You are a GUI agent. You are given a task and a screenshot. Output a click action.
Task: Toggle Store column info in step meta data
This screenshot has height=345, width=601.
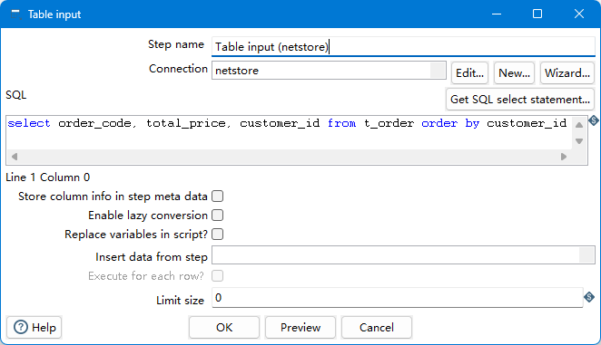coord(217,196)
